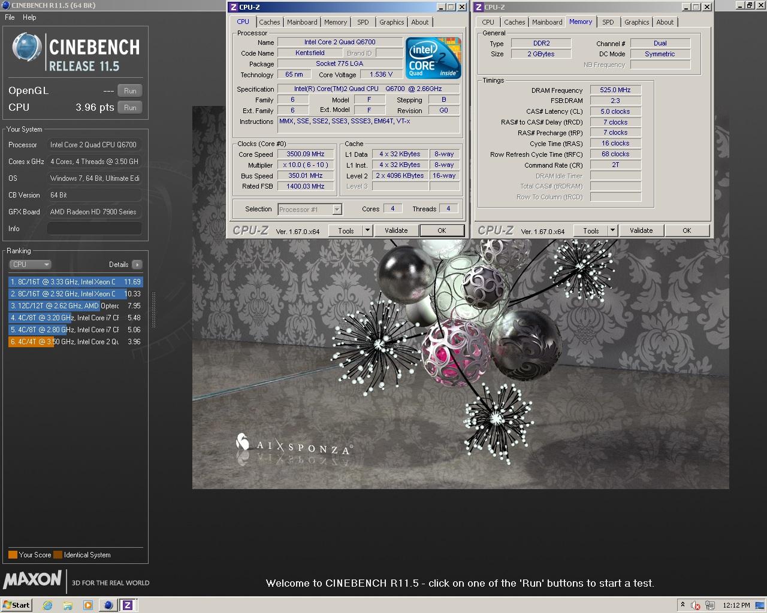Click the Details arrow button in Ranking

[137, 265]
